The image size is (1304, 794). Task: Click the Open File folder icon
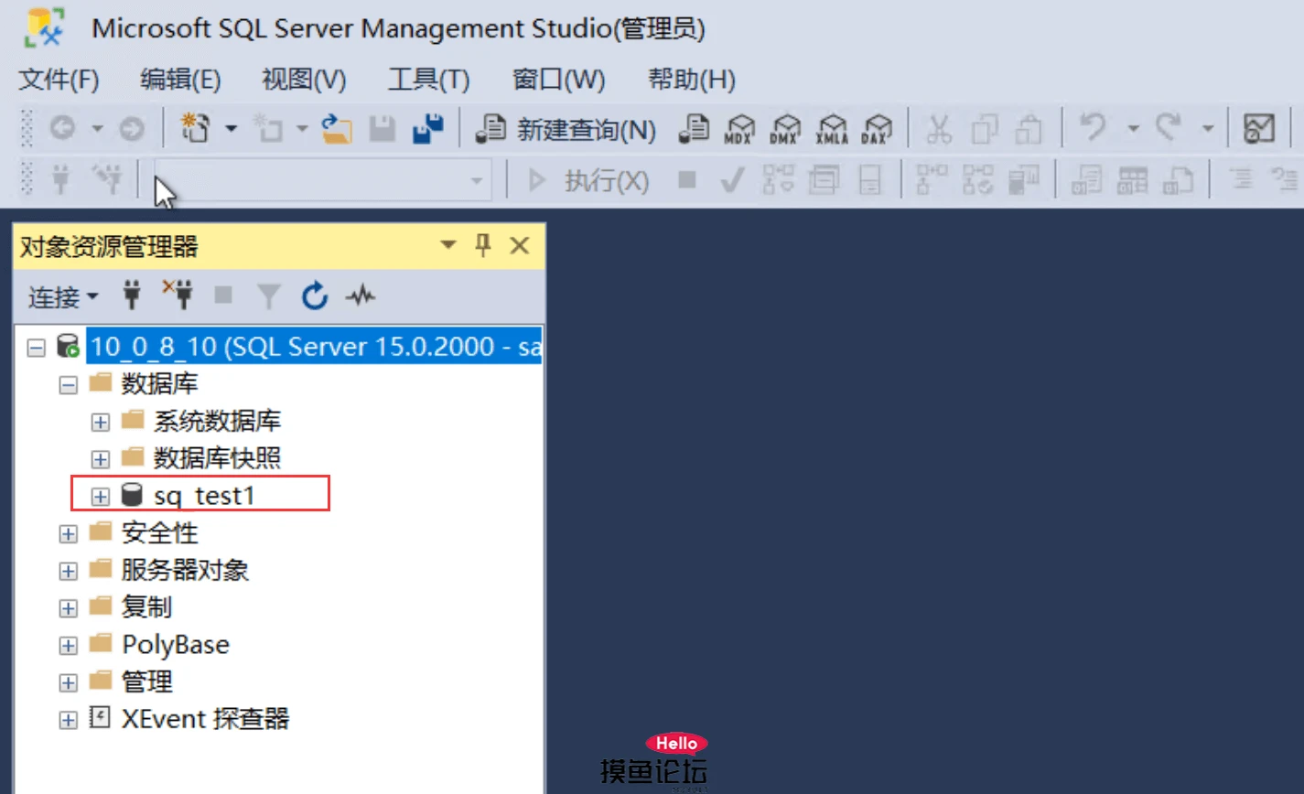[x=337, y=128]
